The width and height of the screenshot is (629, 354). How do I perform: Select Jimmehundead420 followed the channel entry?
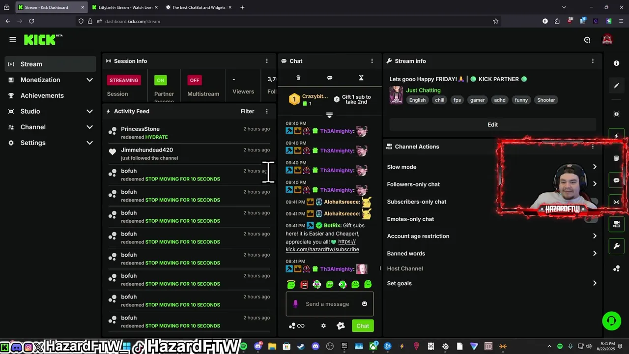click(189, 154)
